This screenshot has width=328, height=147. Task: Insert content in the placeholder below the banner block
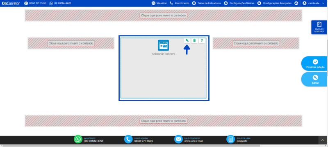pyautogui.click(x=163, y=121)
